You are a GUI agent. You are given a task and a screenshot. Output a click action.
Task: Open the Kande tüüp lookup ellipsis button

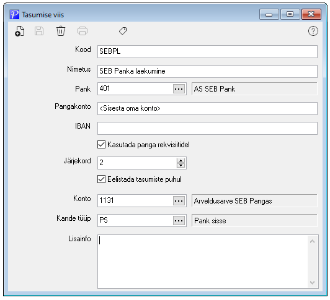click(x=179, y=221)
